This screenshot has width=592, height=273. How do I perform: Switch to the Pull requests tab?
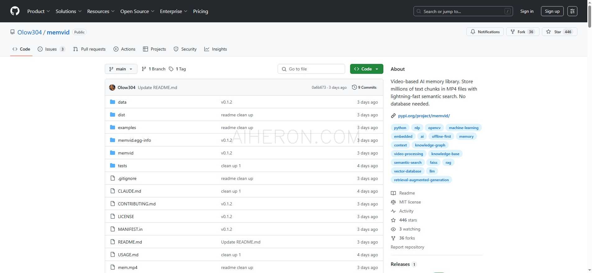click(89, 49)
